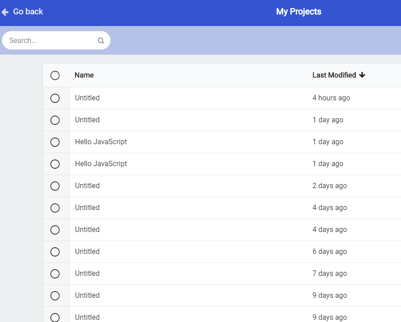Open the Untitled project from 2 days ago

(x=87, y=185)
